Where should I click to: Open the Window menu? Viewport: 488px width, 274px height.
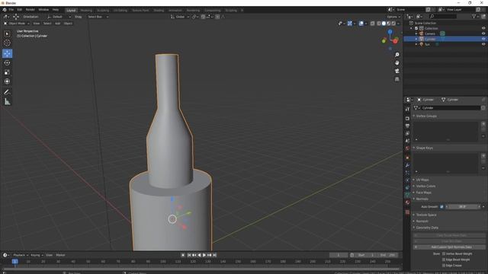point(43,10)
